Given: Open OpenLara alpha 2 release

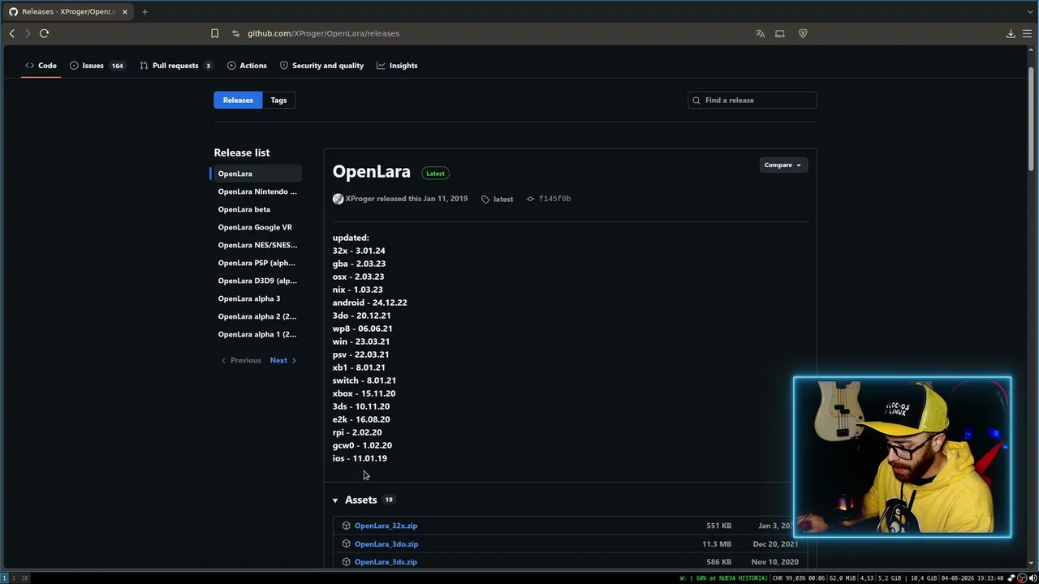Looking at the screenshot, I should pos(257,316).
